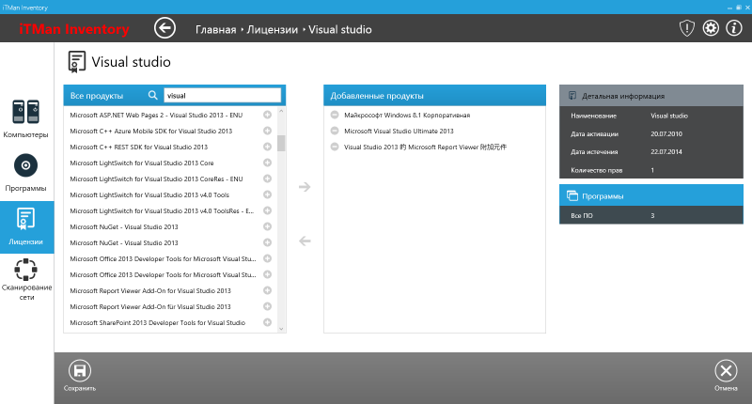Add LightSwitch 2013 CoreRes - ENU product
Viewport: 752px width, 404px height.
(x=268, y=179)
